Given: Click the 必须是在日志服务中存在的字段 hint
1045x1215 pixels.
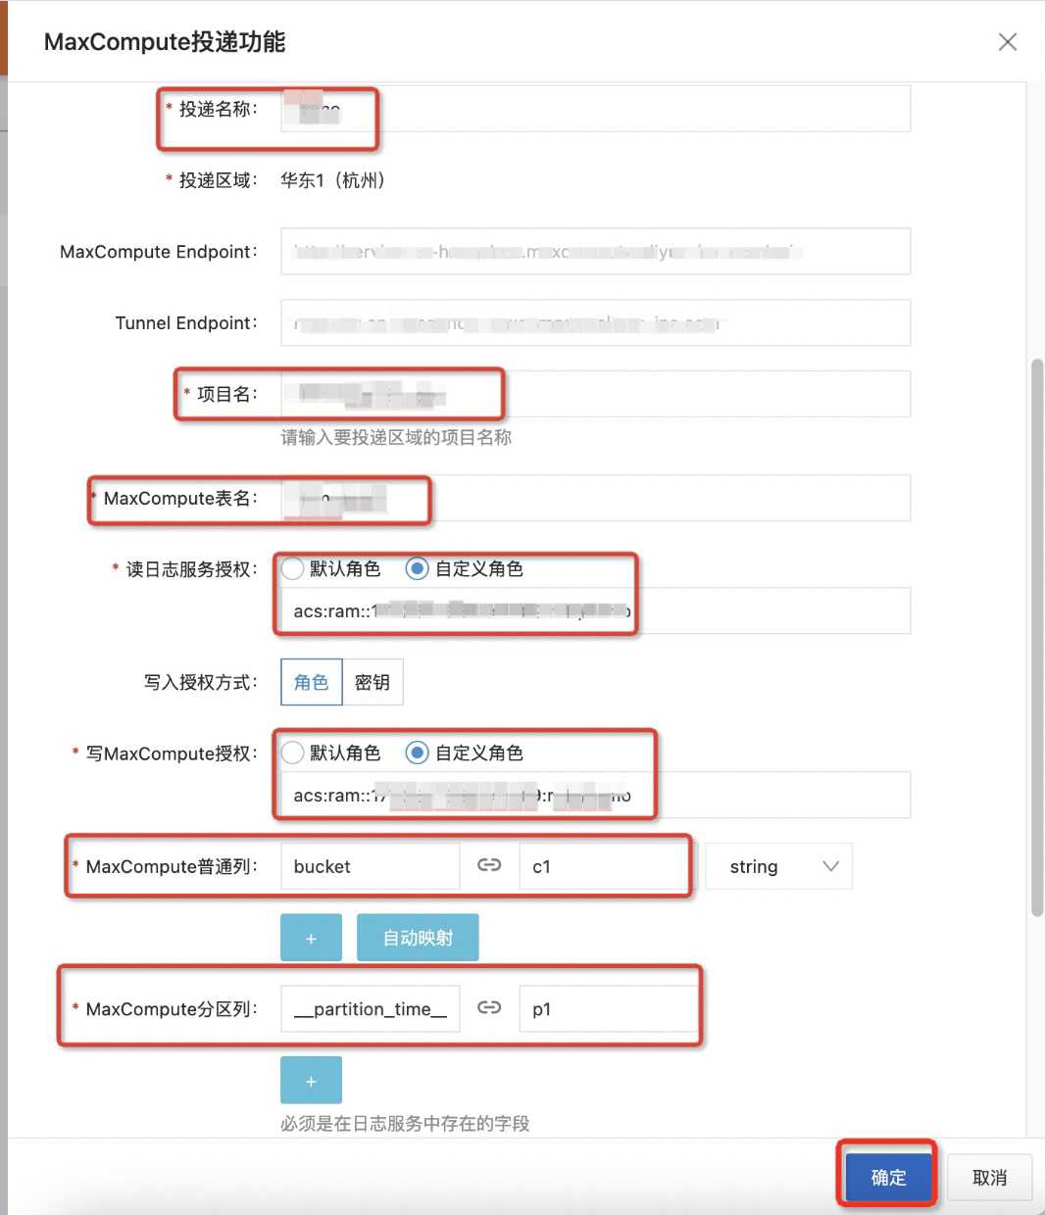Looking at the screenshot, I should coord(405,1123).
